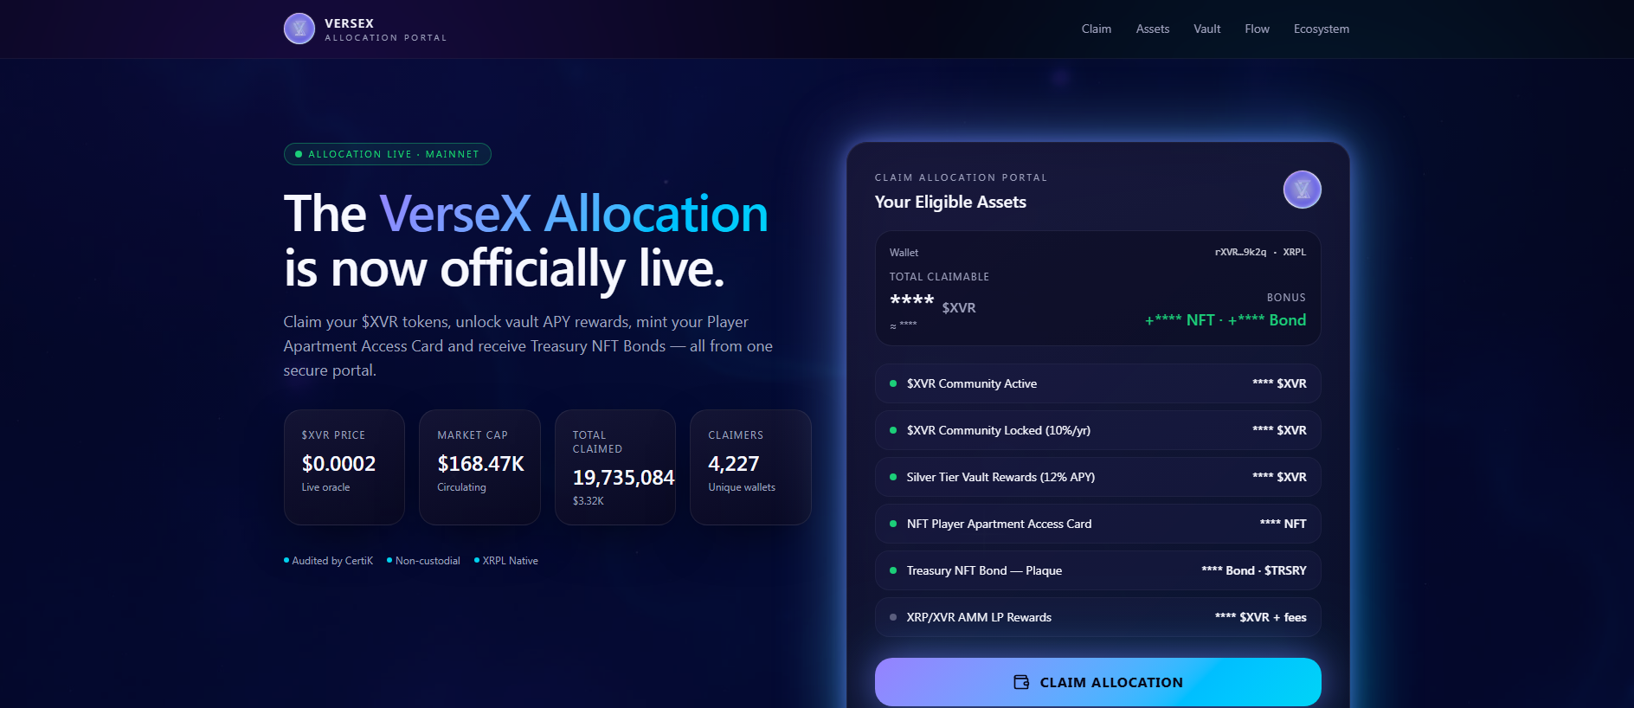Click the Claimers 4,227 card
The image size is (1634, 708).
(750, 467)
